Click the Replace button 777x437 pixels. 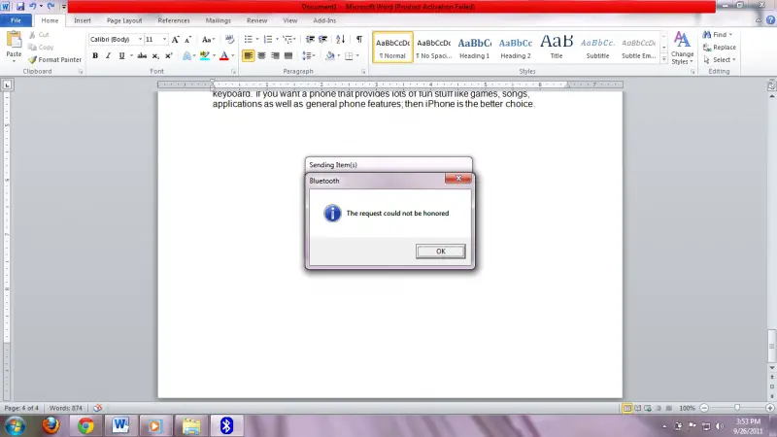(720, 47)
